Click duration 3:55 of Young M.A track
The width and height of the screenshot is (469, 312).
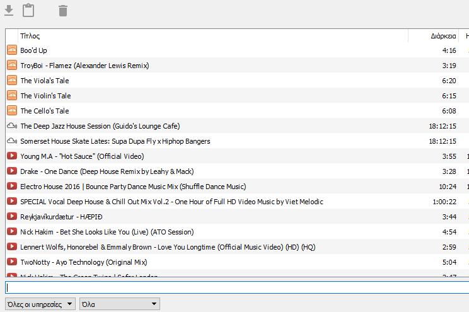point(449,156)
